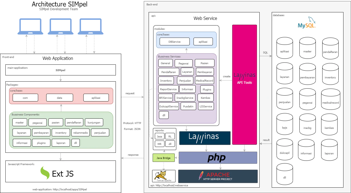The image size is (351, 193).
Task: Click the Ext JS logo
Action: point(57,173)
